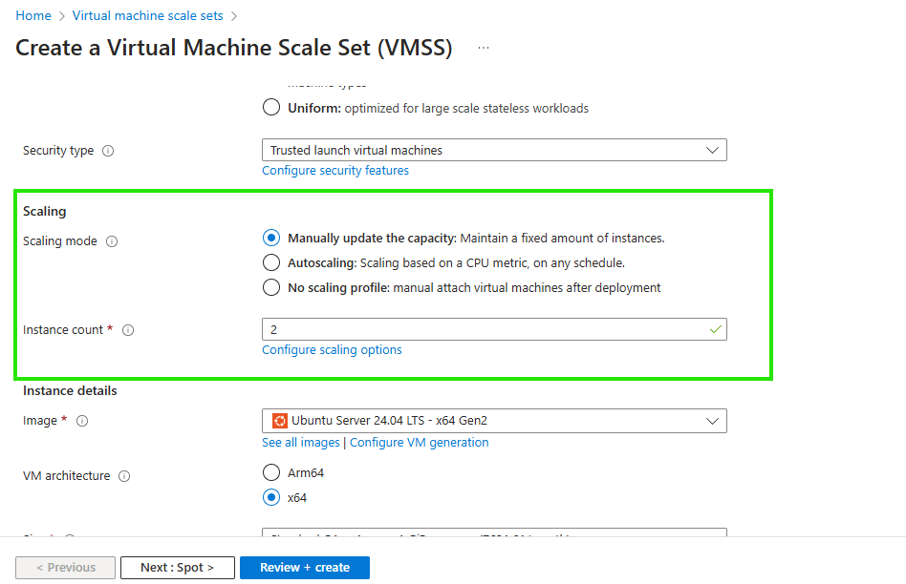This screenshot has width=906, height=584.
Task: Select Arm64 VM architecture
Action: [x=271, y=472]
